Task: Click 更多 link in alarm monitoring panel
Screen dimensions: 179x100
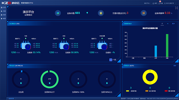Action: tap(175, 66)
